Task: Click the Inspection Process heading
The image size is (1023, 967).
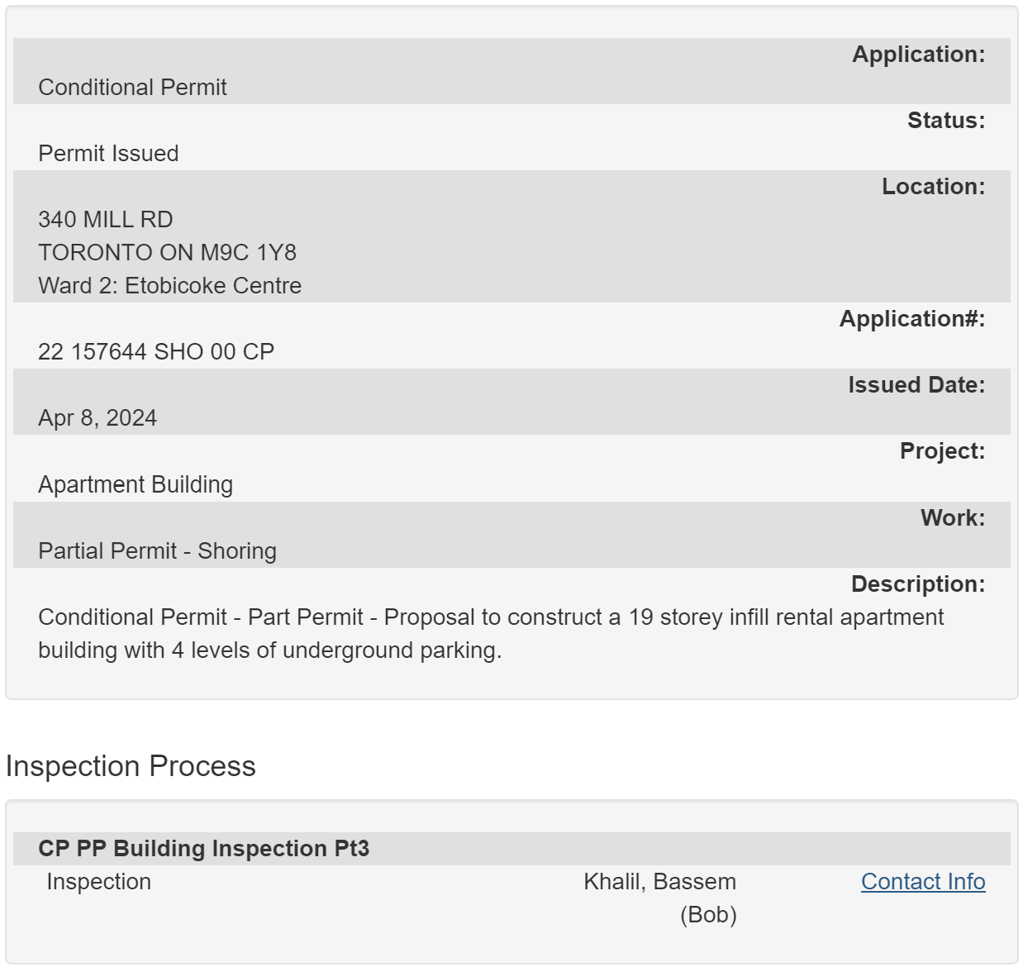Action: [x=131, y=766]
